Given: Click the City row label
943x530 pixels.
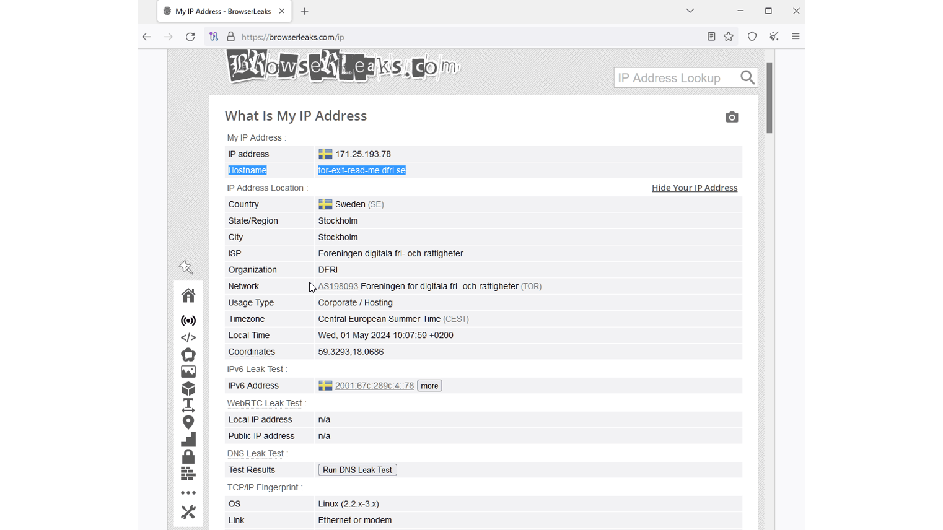Looking at the screenshot, I should tap(235, 237).
